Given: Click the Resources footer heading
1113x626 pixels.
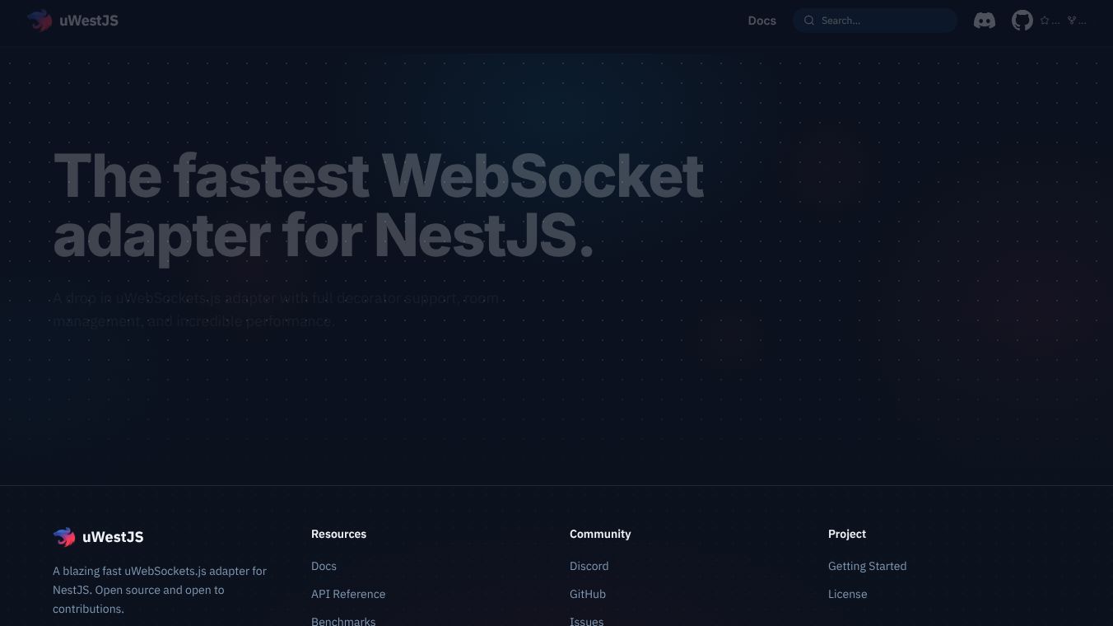Looking at the screenshot, I should pyautogui.click(x=339, y=534).
